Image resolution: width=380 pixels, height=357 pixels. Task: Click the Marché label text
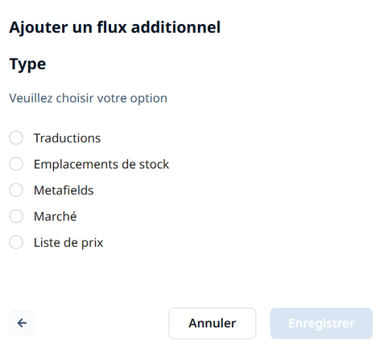click(x=56, y=216)
